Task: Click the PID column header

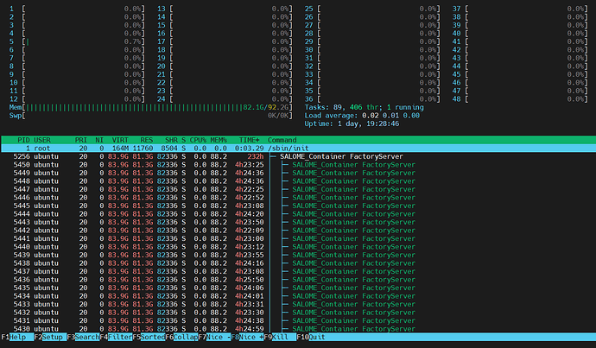Action: pyautogui.click(x=23, y=140)
